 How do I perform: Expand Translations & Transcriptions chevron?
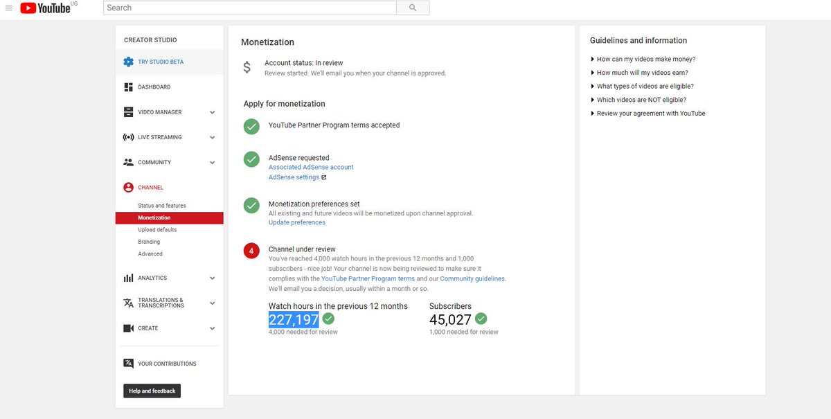(213, 303)
